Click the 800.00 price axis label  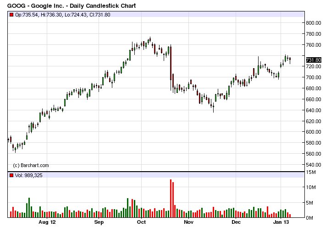click(314, 23)
